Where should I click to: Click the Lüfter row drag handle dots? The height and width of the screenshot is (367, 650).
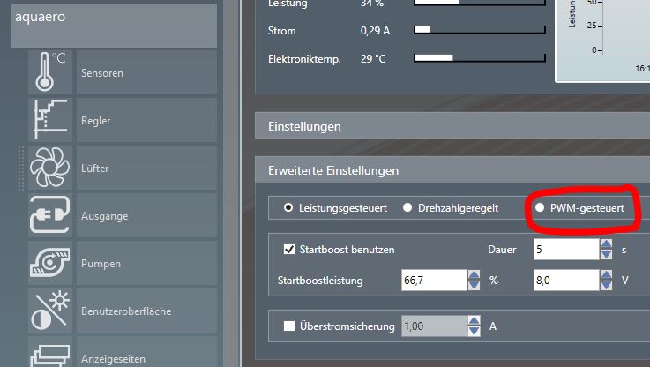(x=21, y=168)
